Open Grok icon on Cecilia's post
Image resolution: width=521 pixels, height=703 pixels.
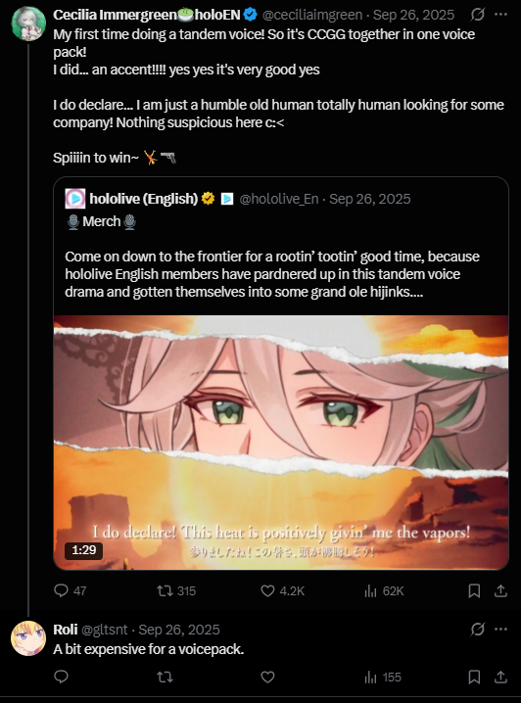click(478, 15)
